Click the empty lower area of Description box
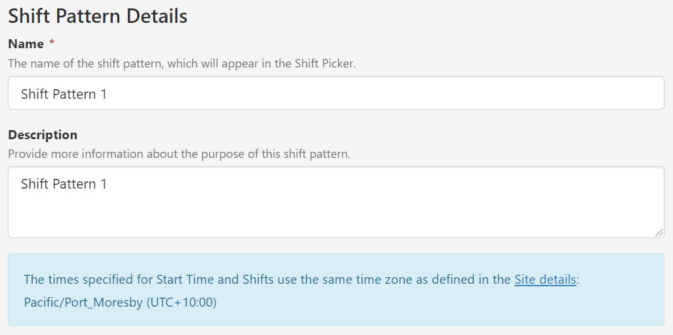673x335 pixels. 336,220
